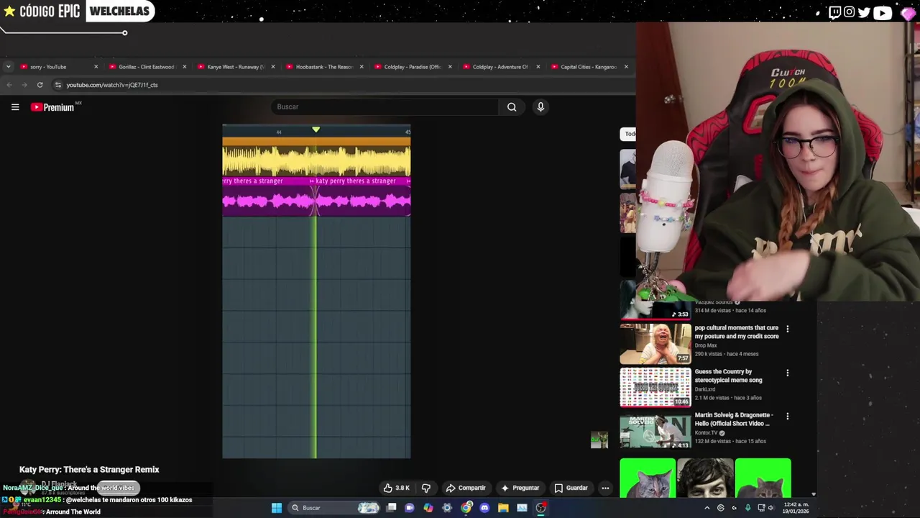
Task: Go to YouTube Premium home logo
Action: [x=52, y=107]
